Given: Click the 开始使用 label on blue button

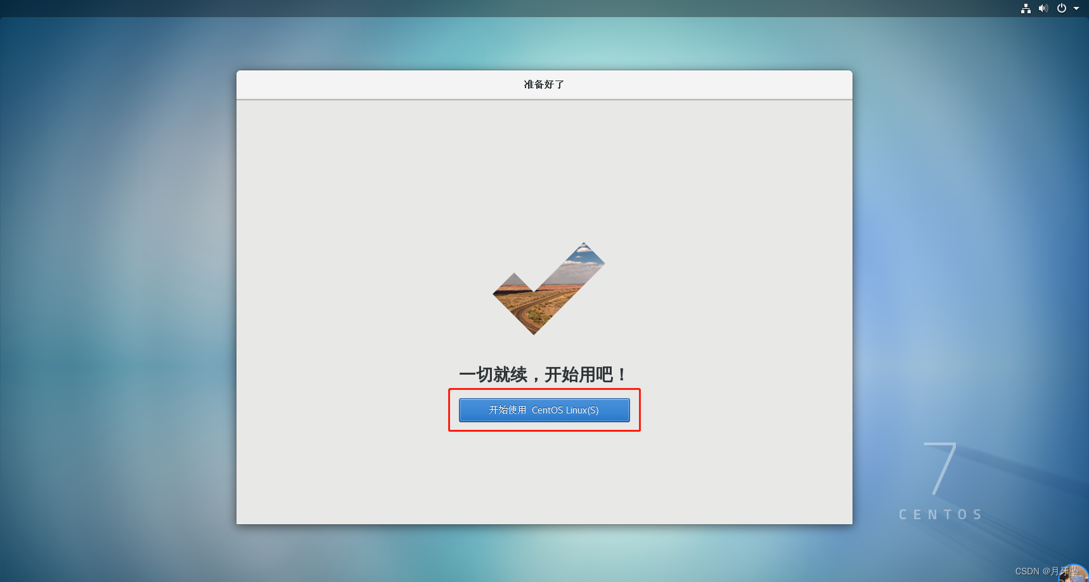Looking at the screenshot, I should click(507, 410).
